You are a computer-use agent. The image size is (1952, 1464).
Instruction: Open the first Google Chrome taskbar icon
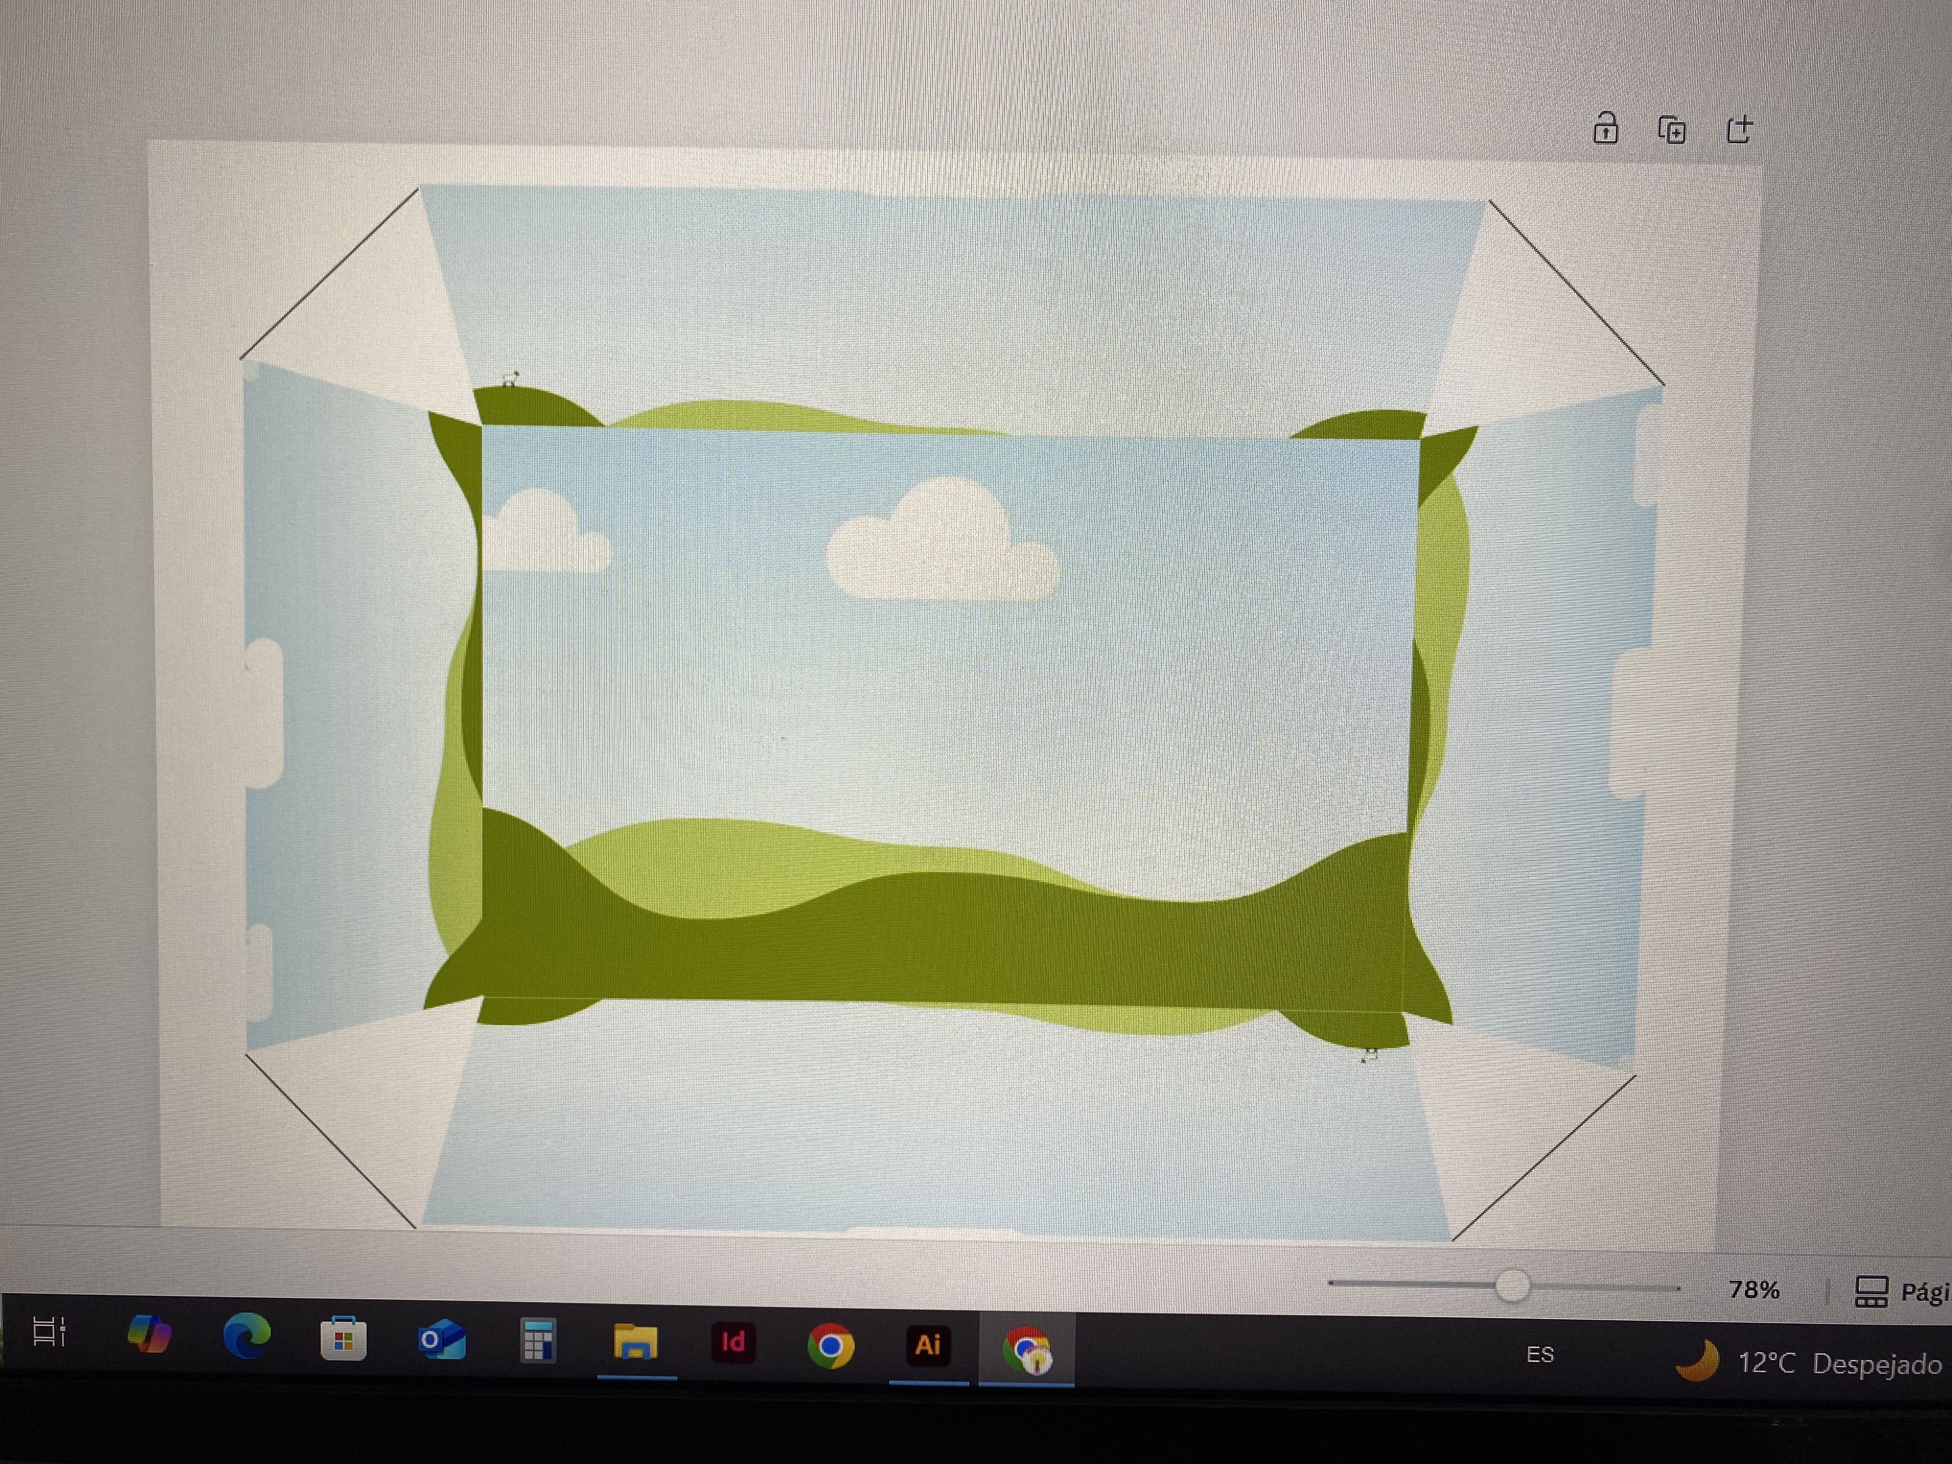click(x=830, y=1346)
